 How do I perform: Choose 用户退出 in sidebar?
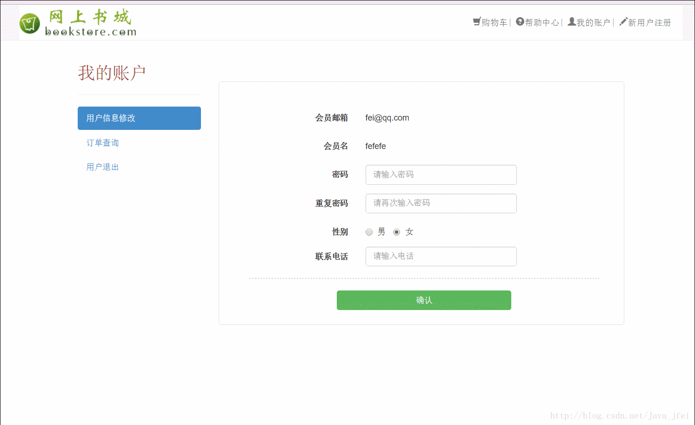click(x=103, y=167)
